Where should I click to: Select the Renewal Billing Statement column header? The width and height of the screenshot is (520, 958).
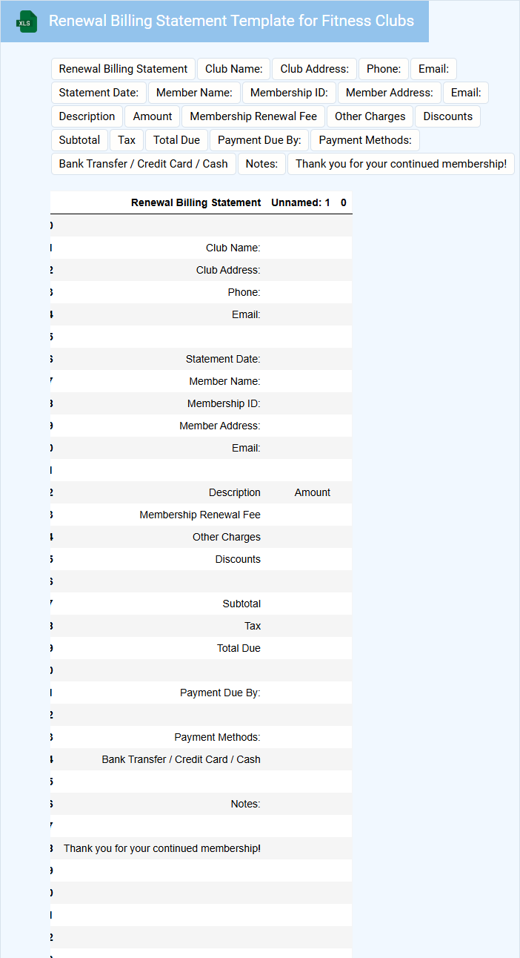point(196,202)
